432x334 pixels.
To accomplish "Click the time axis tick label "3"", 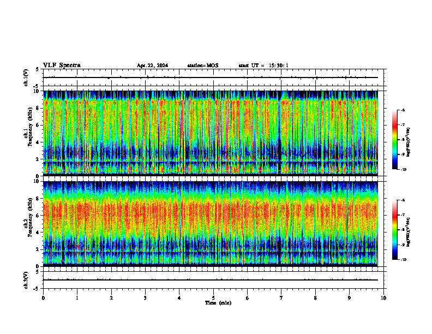I will pyautogui.click(x=145, y=298).
